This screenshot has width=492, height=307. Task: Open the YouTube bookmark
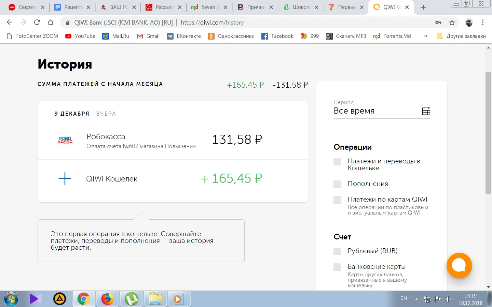click(x=80, y=36)
